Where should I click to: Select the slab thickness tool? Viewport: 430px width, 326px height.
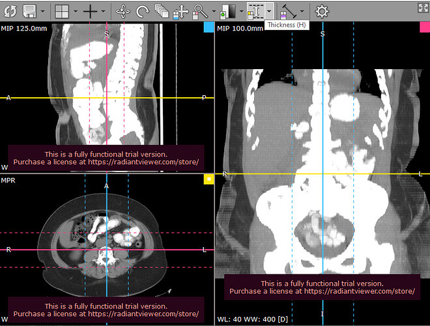pyautogui.click(x=255, y=11)
